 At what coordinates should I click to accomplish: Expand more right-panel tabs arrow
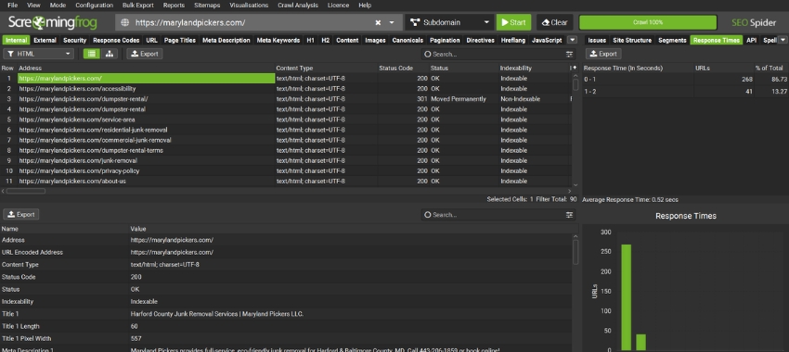(x=782, y=40)
